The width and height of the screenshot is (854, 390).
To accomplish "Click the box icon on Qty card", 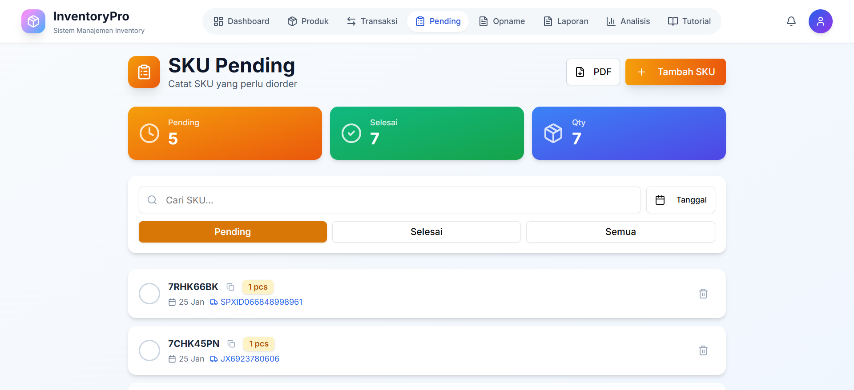I will point(553,133).
